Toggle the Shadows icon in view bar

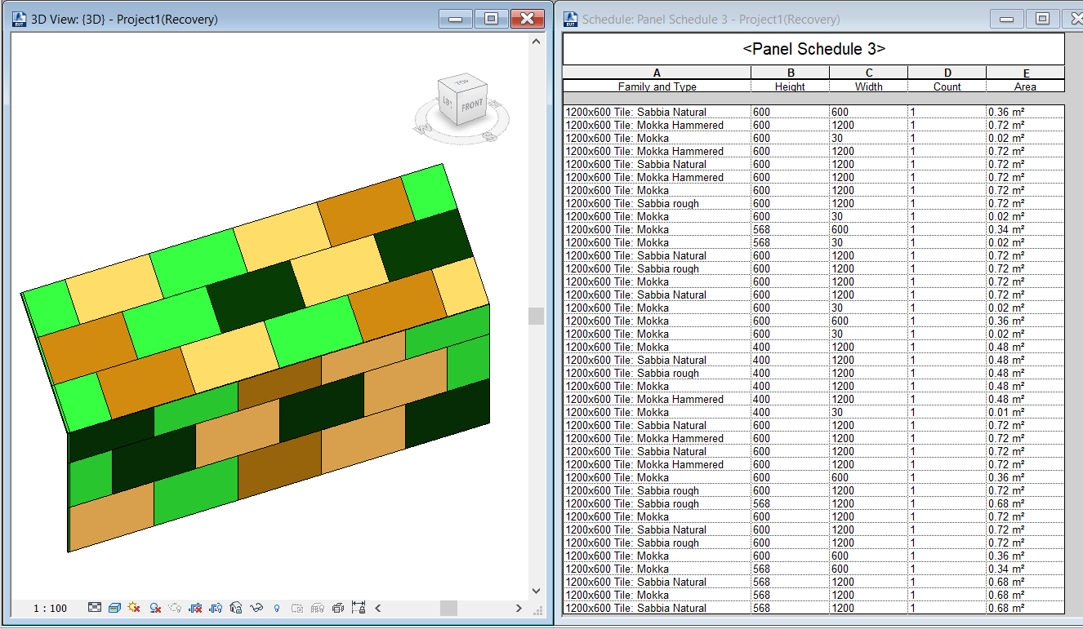point(155,608)
